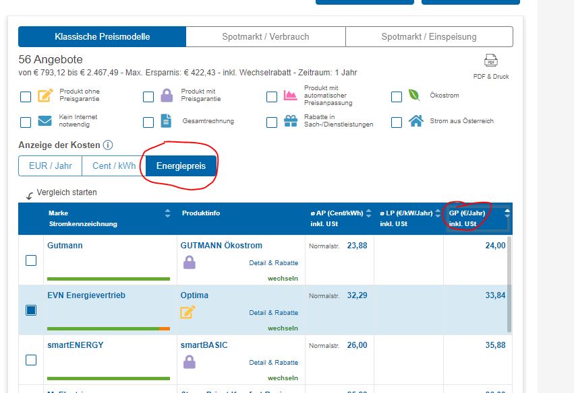
Task: Click the 26,00 price in smartBASIC row
Action: tap(357, 345)
